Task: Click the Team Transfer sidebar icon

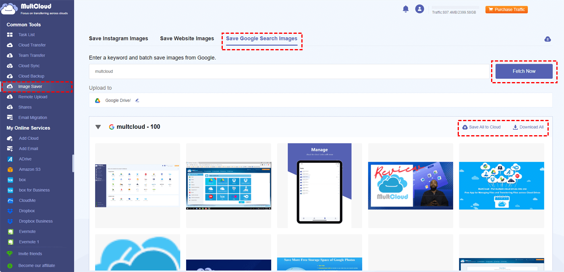Action: pyautogui.click(x=10, y=56)
